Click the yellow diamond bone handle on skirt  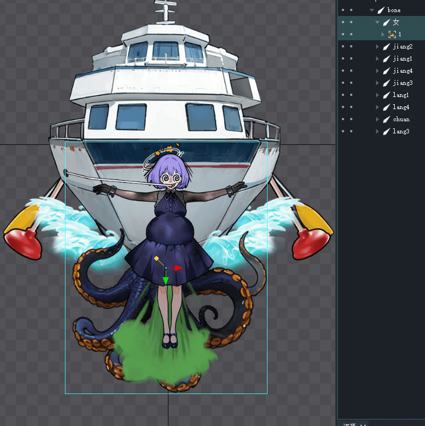coord(156,258)
